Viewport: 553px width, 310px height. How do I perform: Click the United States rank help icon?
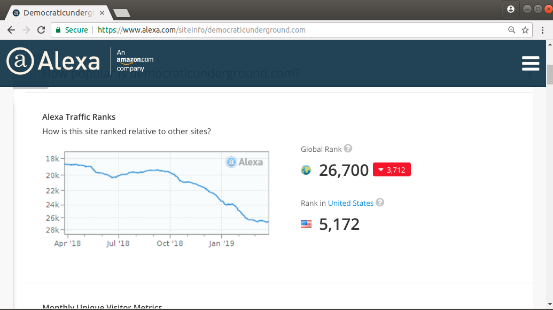(x=380, y=203)
